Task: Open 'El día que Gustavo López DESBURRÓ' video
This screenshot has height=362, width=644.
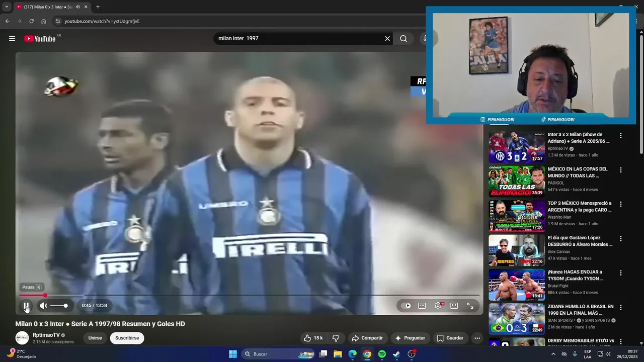Action: pyautogui.click(x=580, y=241)
